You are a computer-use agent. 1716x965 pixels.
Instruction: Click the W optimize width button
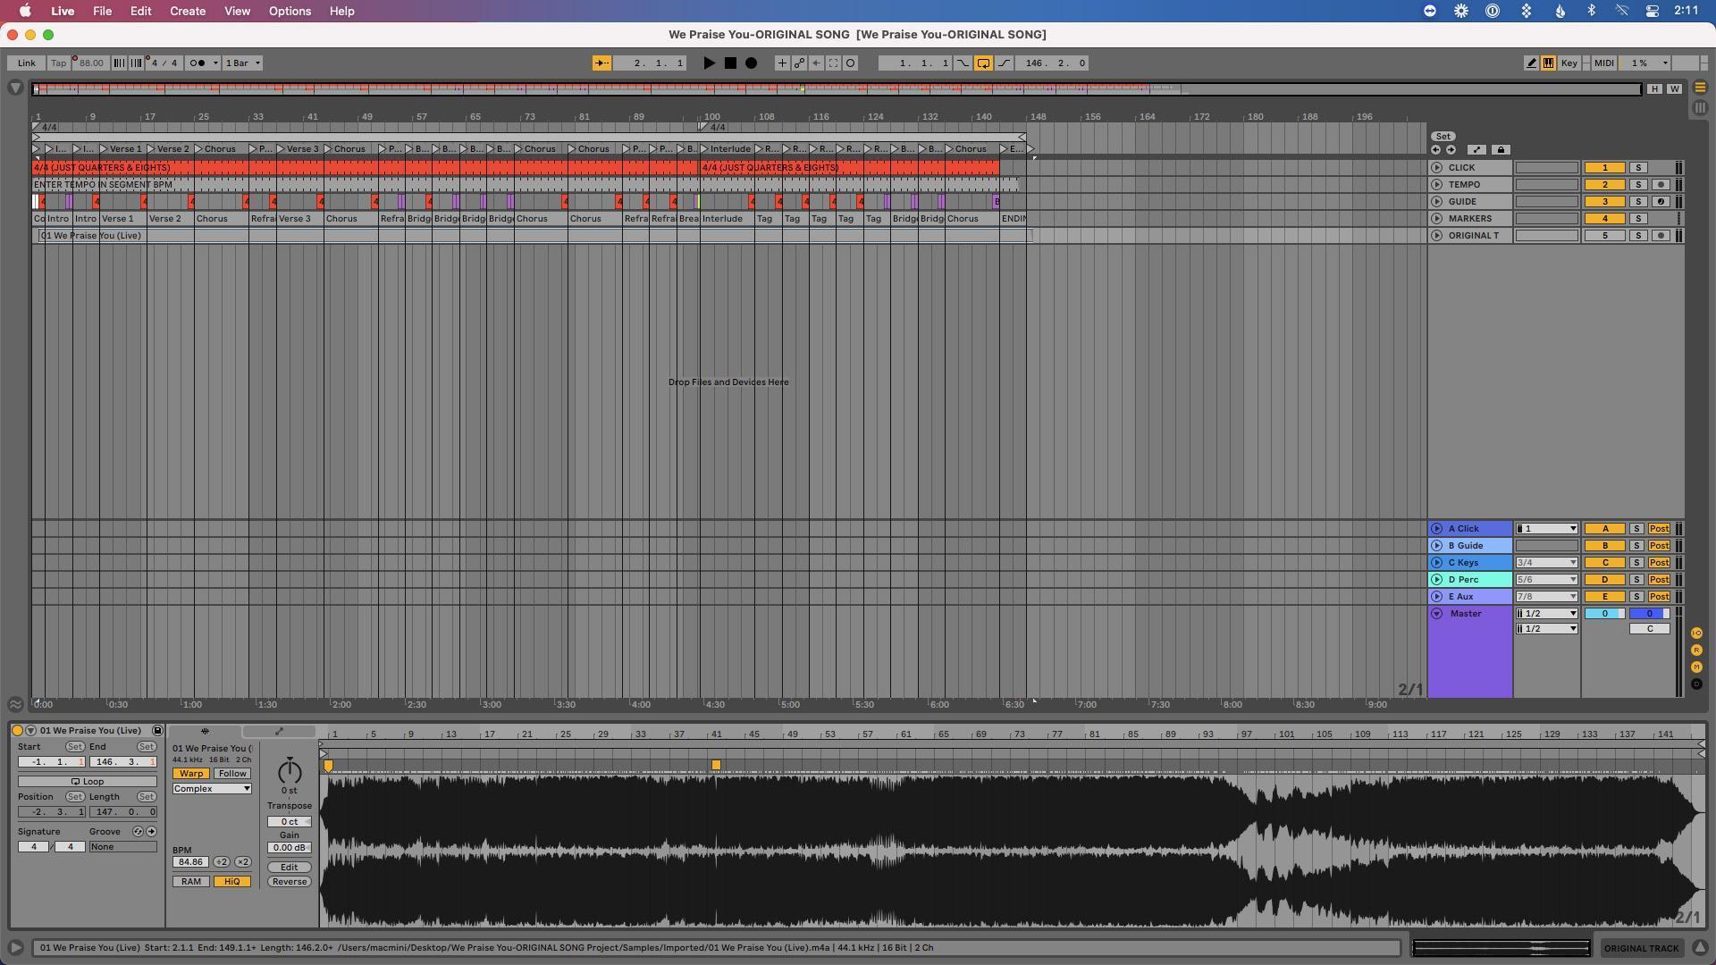[1673, 88]
